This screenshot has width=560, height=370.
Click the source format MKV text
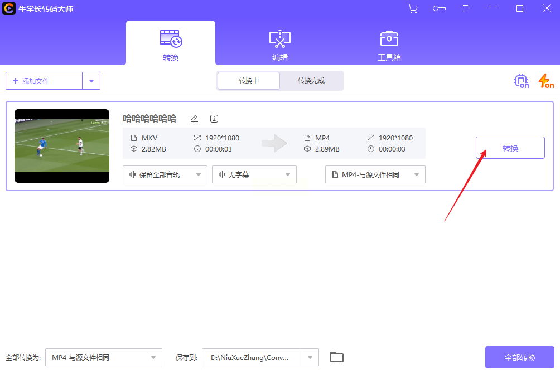tap(149, 138)
